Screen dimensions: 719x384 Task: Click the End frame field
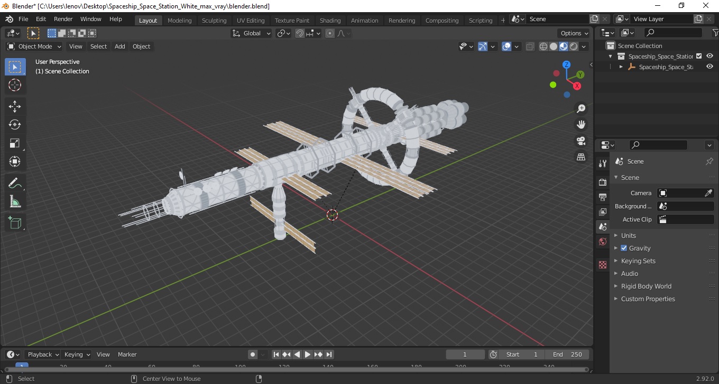[x=567, y=354]
